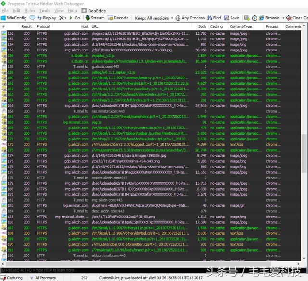Sort by the Protocol column header

(43, 26)
